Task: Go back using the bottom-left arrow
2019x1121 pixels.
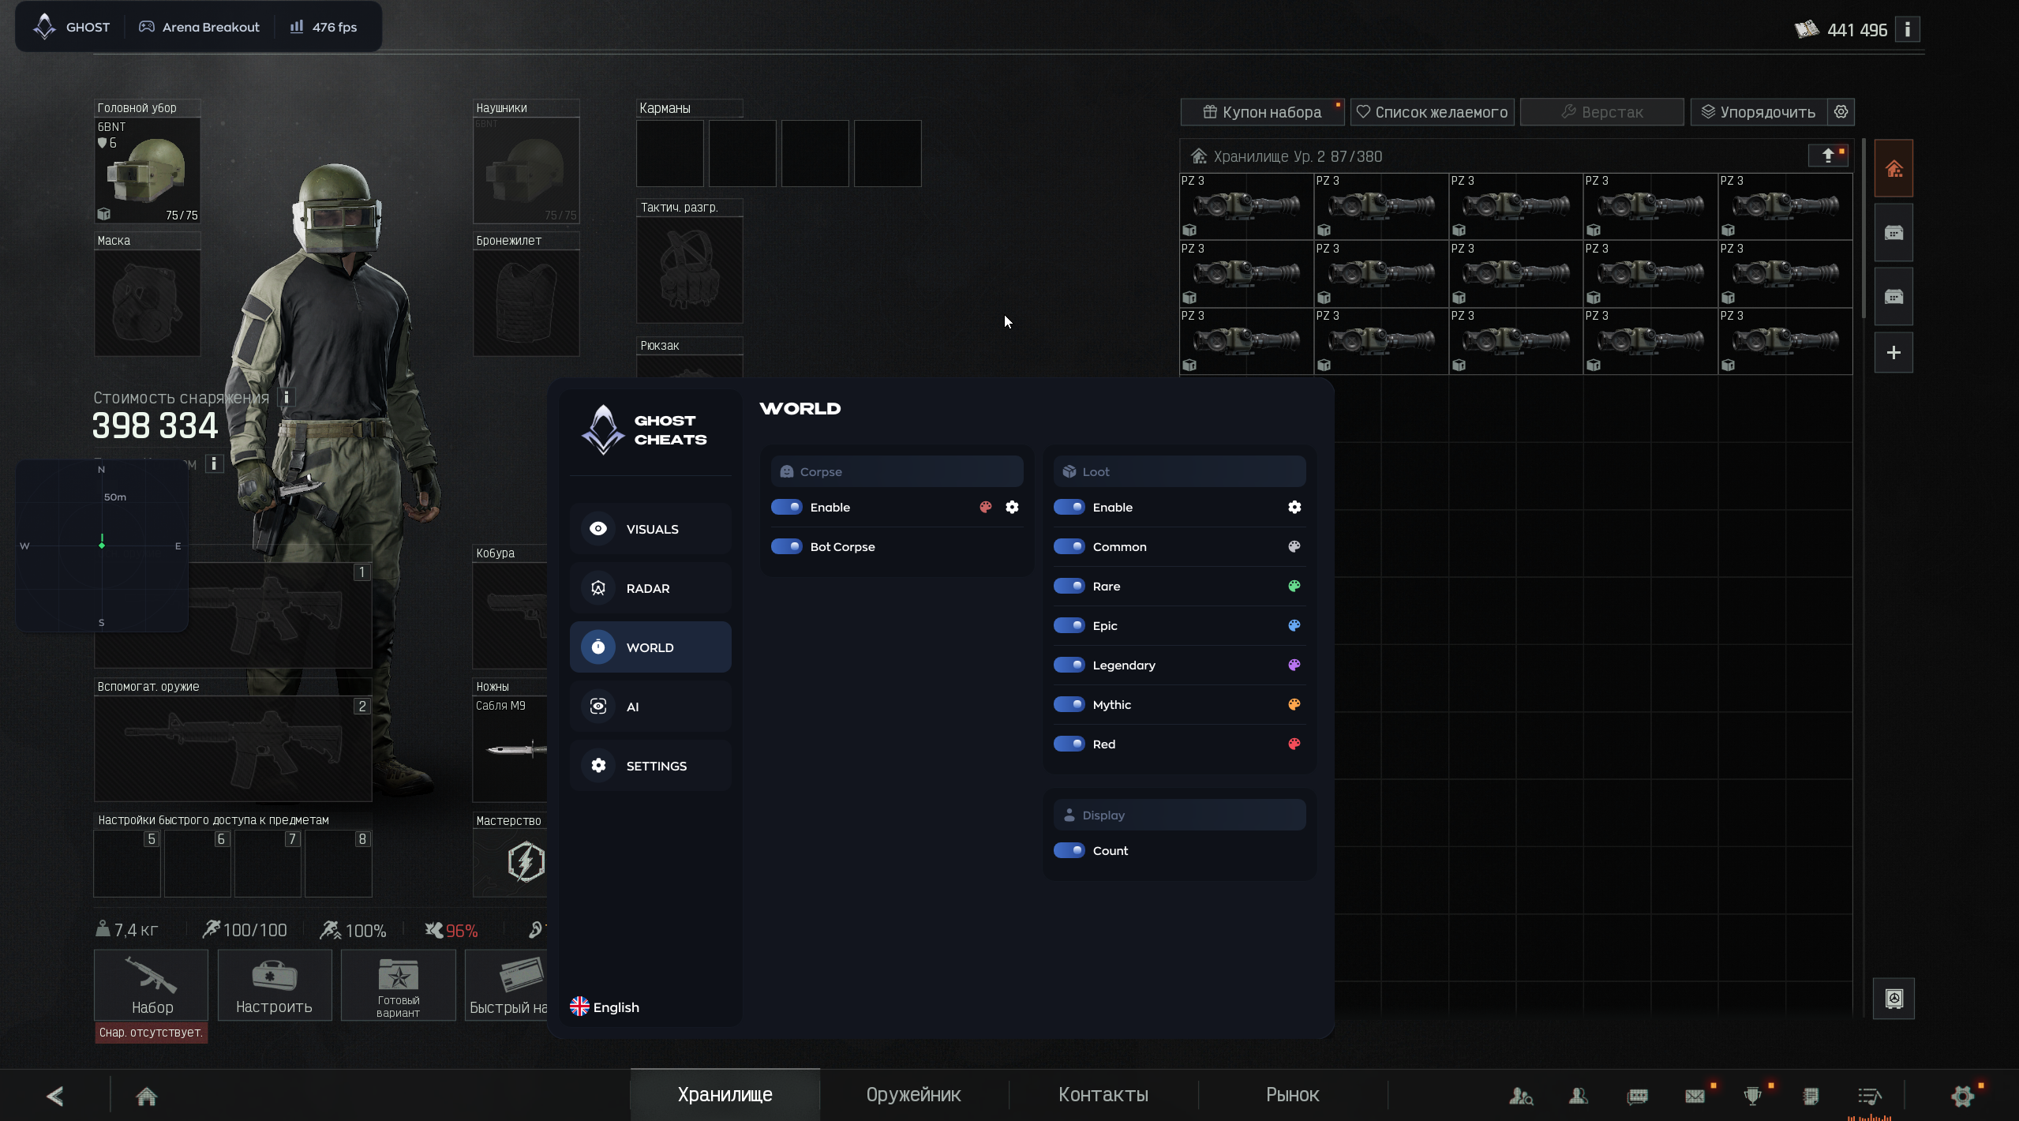Action: coord(55,1096)
